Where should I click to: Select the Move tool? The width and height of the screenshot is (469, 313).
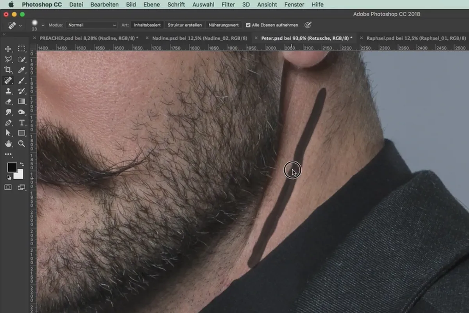(x=8, y=49)
